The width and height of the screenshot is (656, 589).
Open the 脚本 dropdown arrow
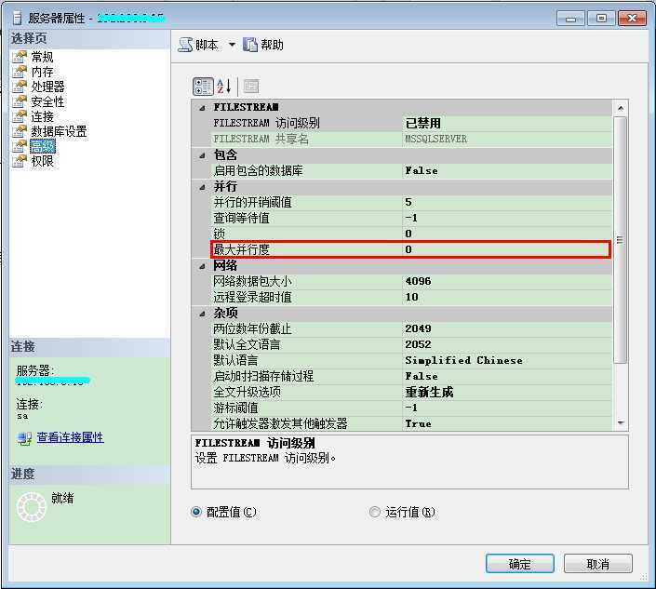232,45
